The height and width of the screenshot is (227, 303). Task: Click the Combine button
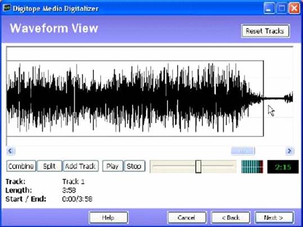point(21,166)
